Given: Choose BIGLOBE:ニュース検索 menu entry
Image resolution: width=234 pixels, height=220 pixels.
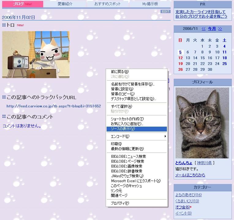Looking at the screenshot, I should tap(137, 156).
